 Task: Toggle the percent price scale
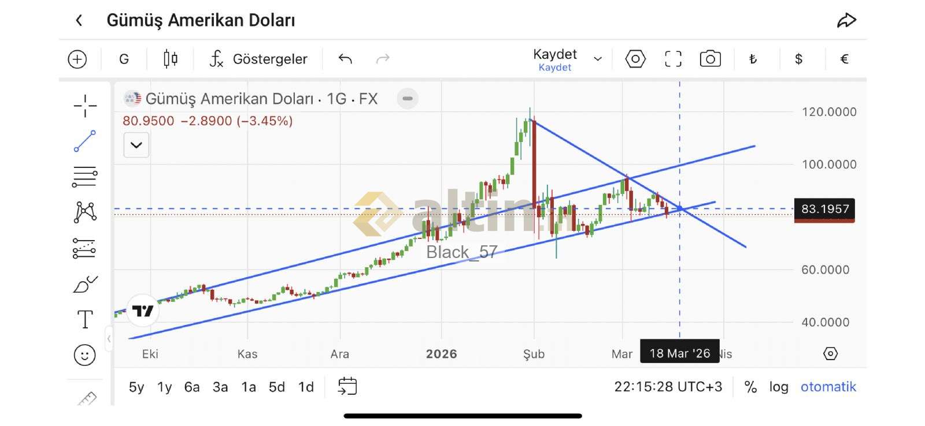(750, 387)
